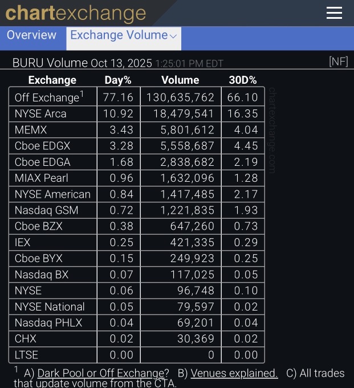Click the [NF] indicator

pos(339,62)
